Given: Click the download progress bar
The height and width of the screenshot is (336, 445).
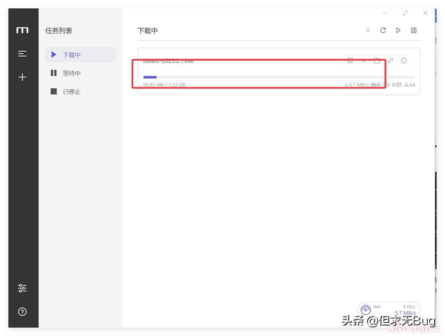Looking at the screenshot, I should pyautogui.click(x=279, y=77).
